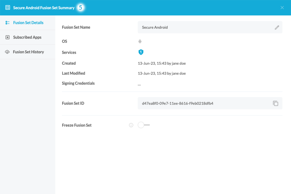The image size is (291, 194).
Task: Copy the Fusion Set ID with copy icon
Action: 276,103
